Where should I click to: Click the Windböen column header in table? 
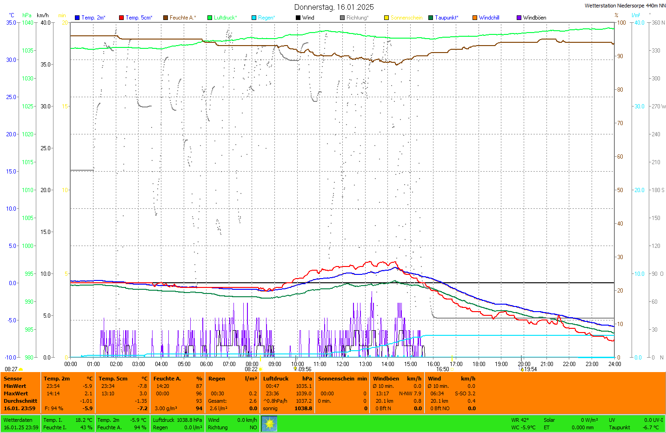386,379
